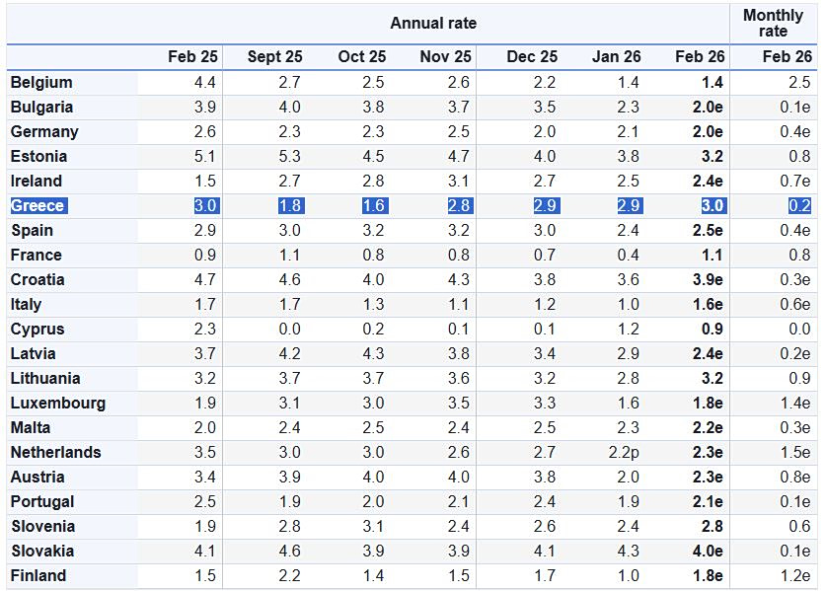Click Estonia's Sept 25 value 5.3
826x591 pixels.
[x=291, y=157]
